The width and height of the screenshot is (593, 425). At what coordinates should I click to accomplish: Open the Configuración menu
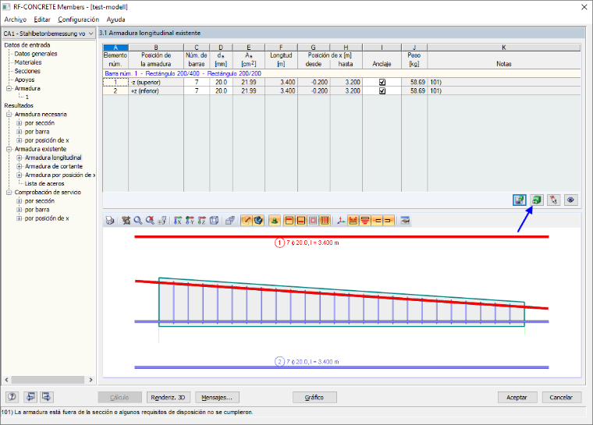click(x=78, y=19)
